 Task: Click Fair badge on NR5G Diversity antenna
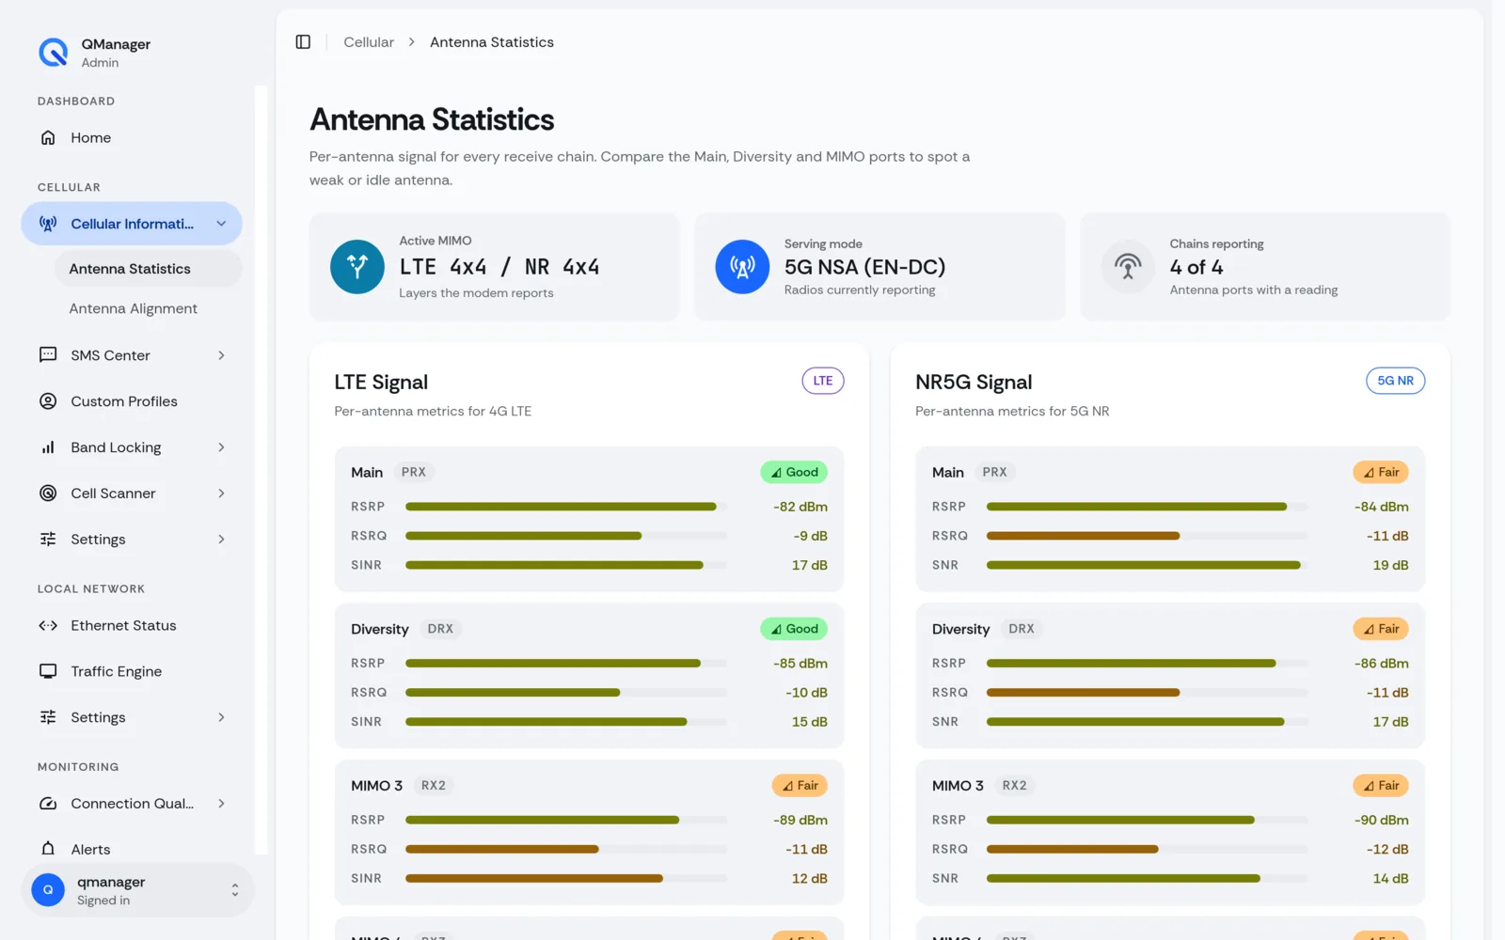[x=1381, y=629]
